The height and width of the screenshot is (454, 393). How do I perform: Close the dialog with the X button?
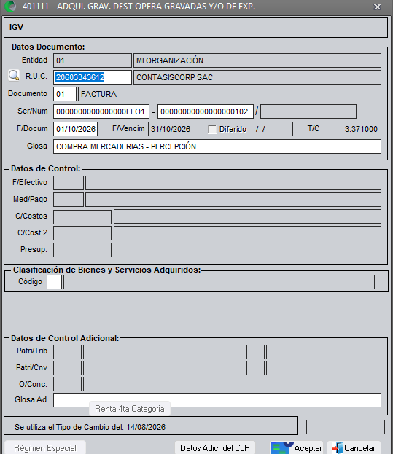pos(377,7)
